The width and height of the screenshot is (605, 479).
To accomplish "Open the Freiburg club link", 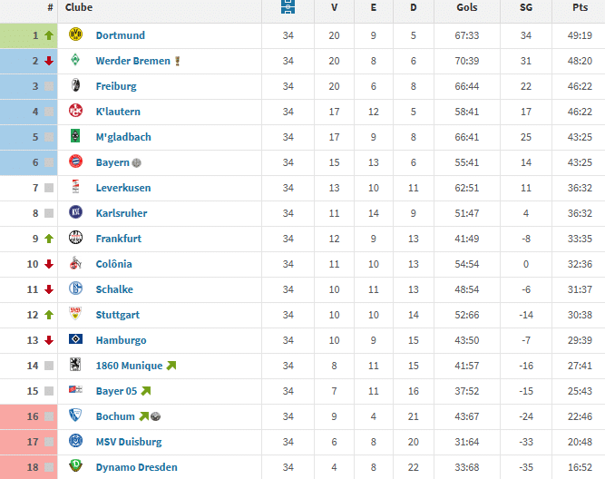I will (116, 86).
